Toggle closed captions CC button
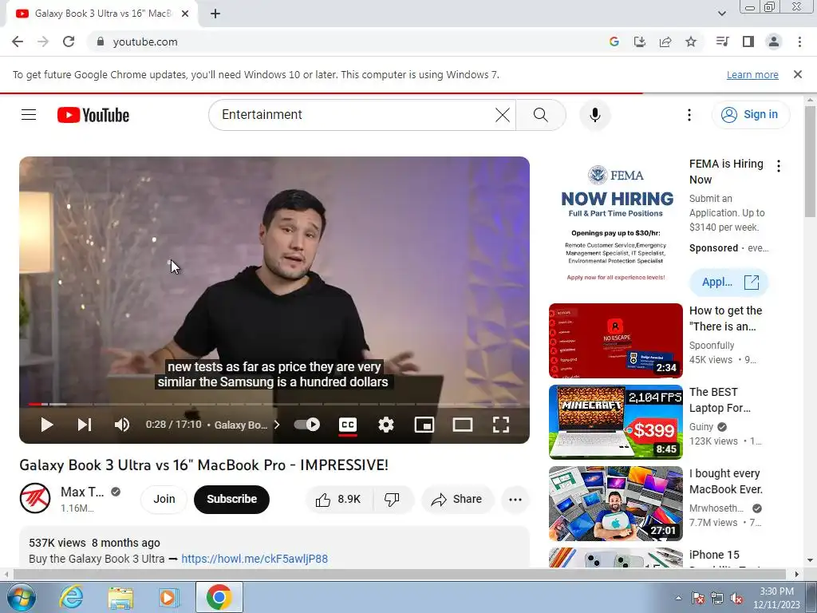817x613 pixels. [348, 425]
